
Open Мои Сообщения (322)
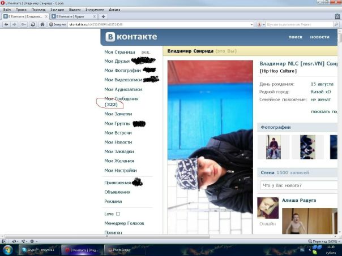pos(121,102)
